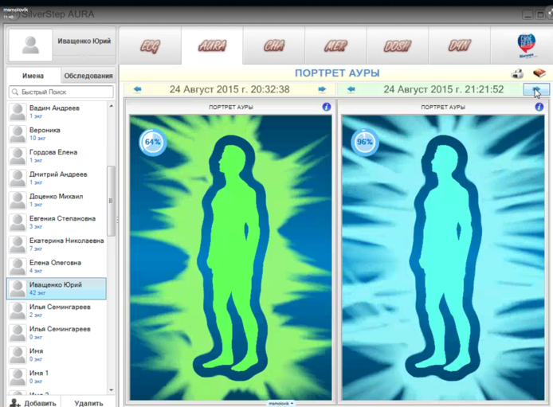Screen dimensions: 553x407
Task: Click the Гордова Елена avatar icon
Action: pos(18,156)
